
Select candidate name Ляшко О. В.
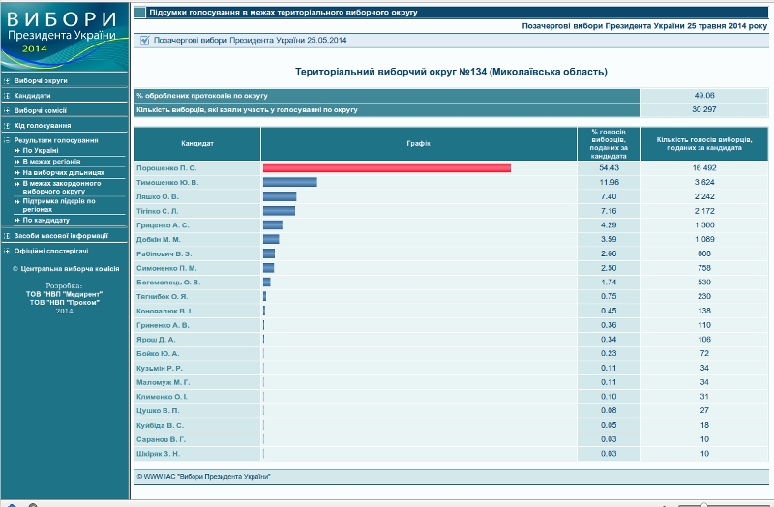[158, 197]
